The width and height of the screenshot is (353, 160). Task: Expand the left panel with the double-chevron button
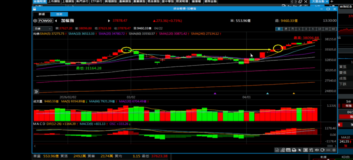click(36, 91)
